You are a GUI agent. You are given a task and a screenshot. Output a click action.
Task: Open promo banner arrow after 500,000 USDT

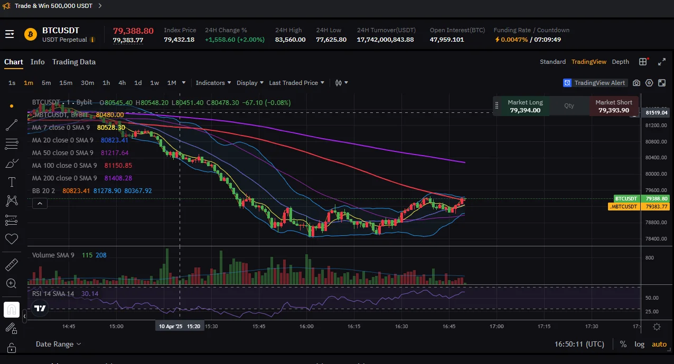coord(100,6)
